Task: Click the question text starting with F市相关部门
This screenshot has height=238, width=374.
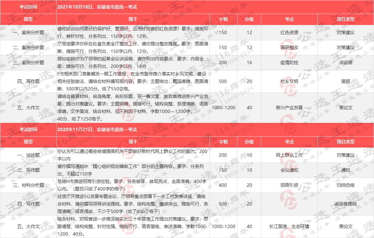Action: pyautogui.click(x=133, y=81)
